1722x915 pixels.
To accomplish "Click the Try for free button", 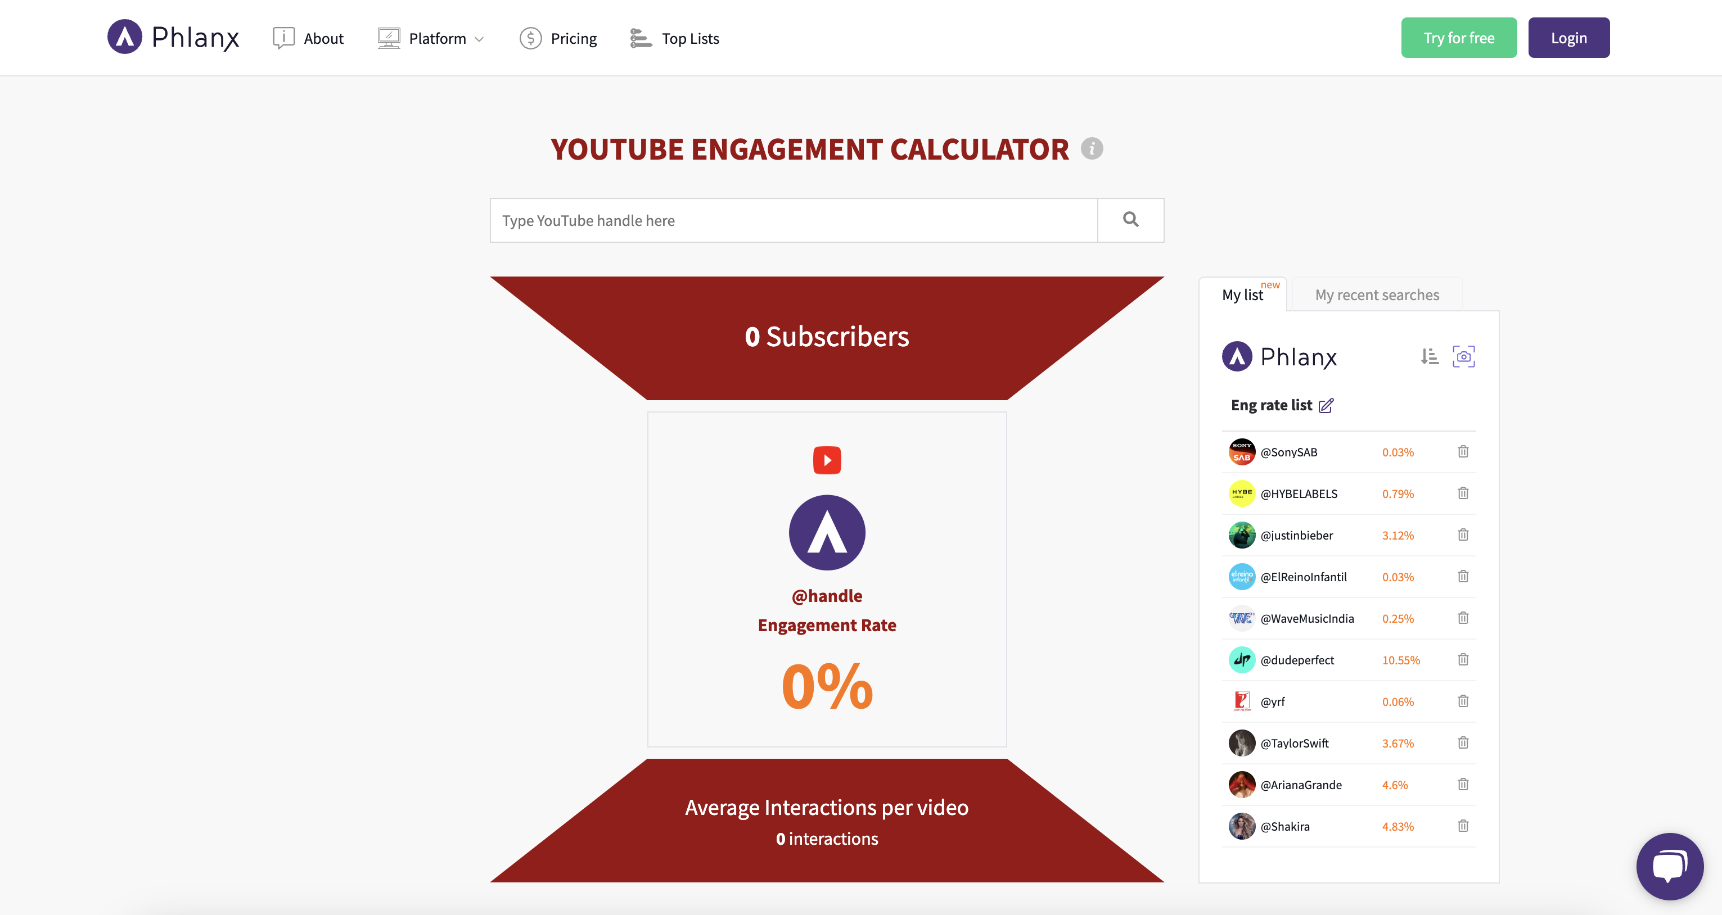I will [1459, 38].
